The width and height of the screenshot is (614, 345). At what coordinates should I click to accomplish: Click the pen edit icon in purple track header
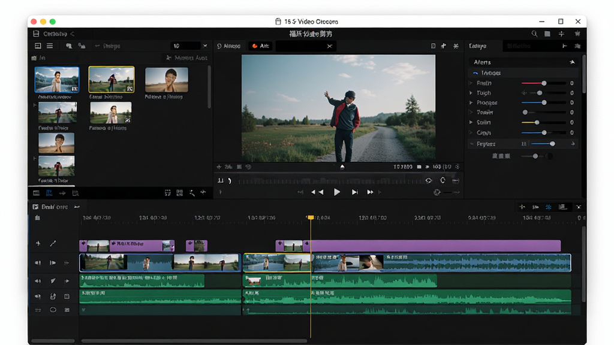pyautogui.click(x=53, y=244)
